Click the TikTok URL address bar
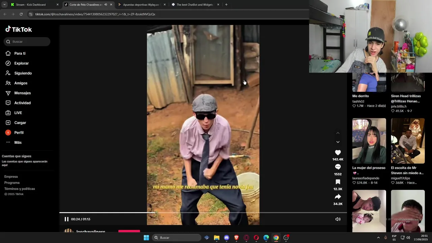The height and width of the screenshot is (243, 432). coord(95,14)
